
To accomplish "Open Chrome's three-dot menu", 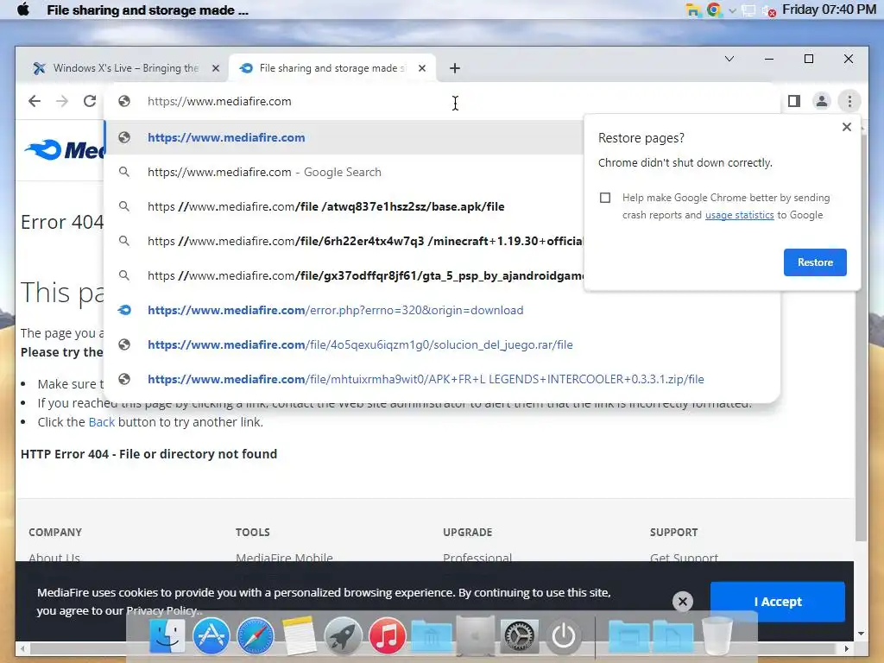I will (x=849, y=101).
